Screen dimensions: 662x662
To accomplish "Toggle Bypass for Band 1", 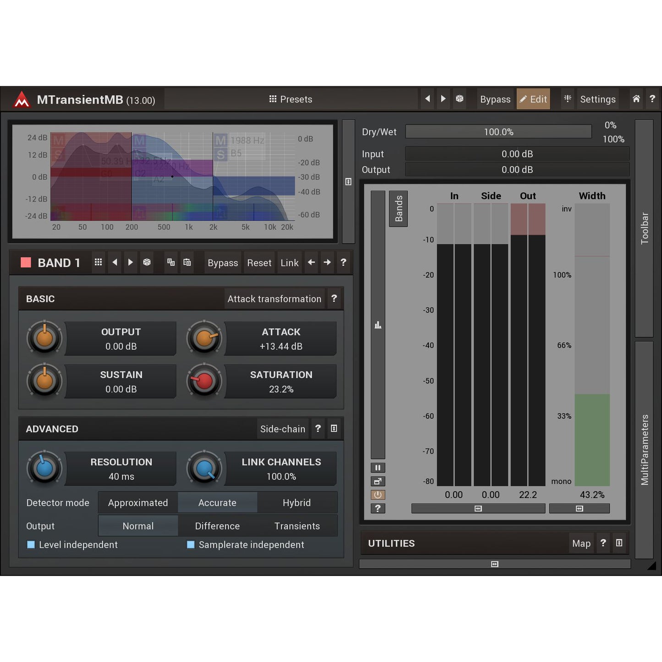I will click(x=223, y=263).
